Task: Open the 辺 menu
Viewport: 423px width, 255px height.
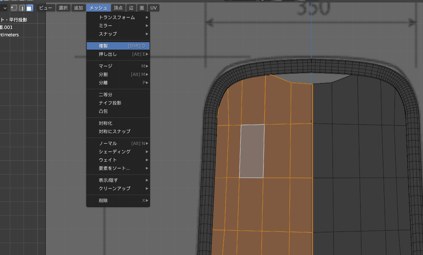Action: coord(131,8)
